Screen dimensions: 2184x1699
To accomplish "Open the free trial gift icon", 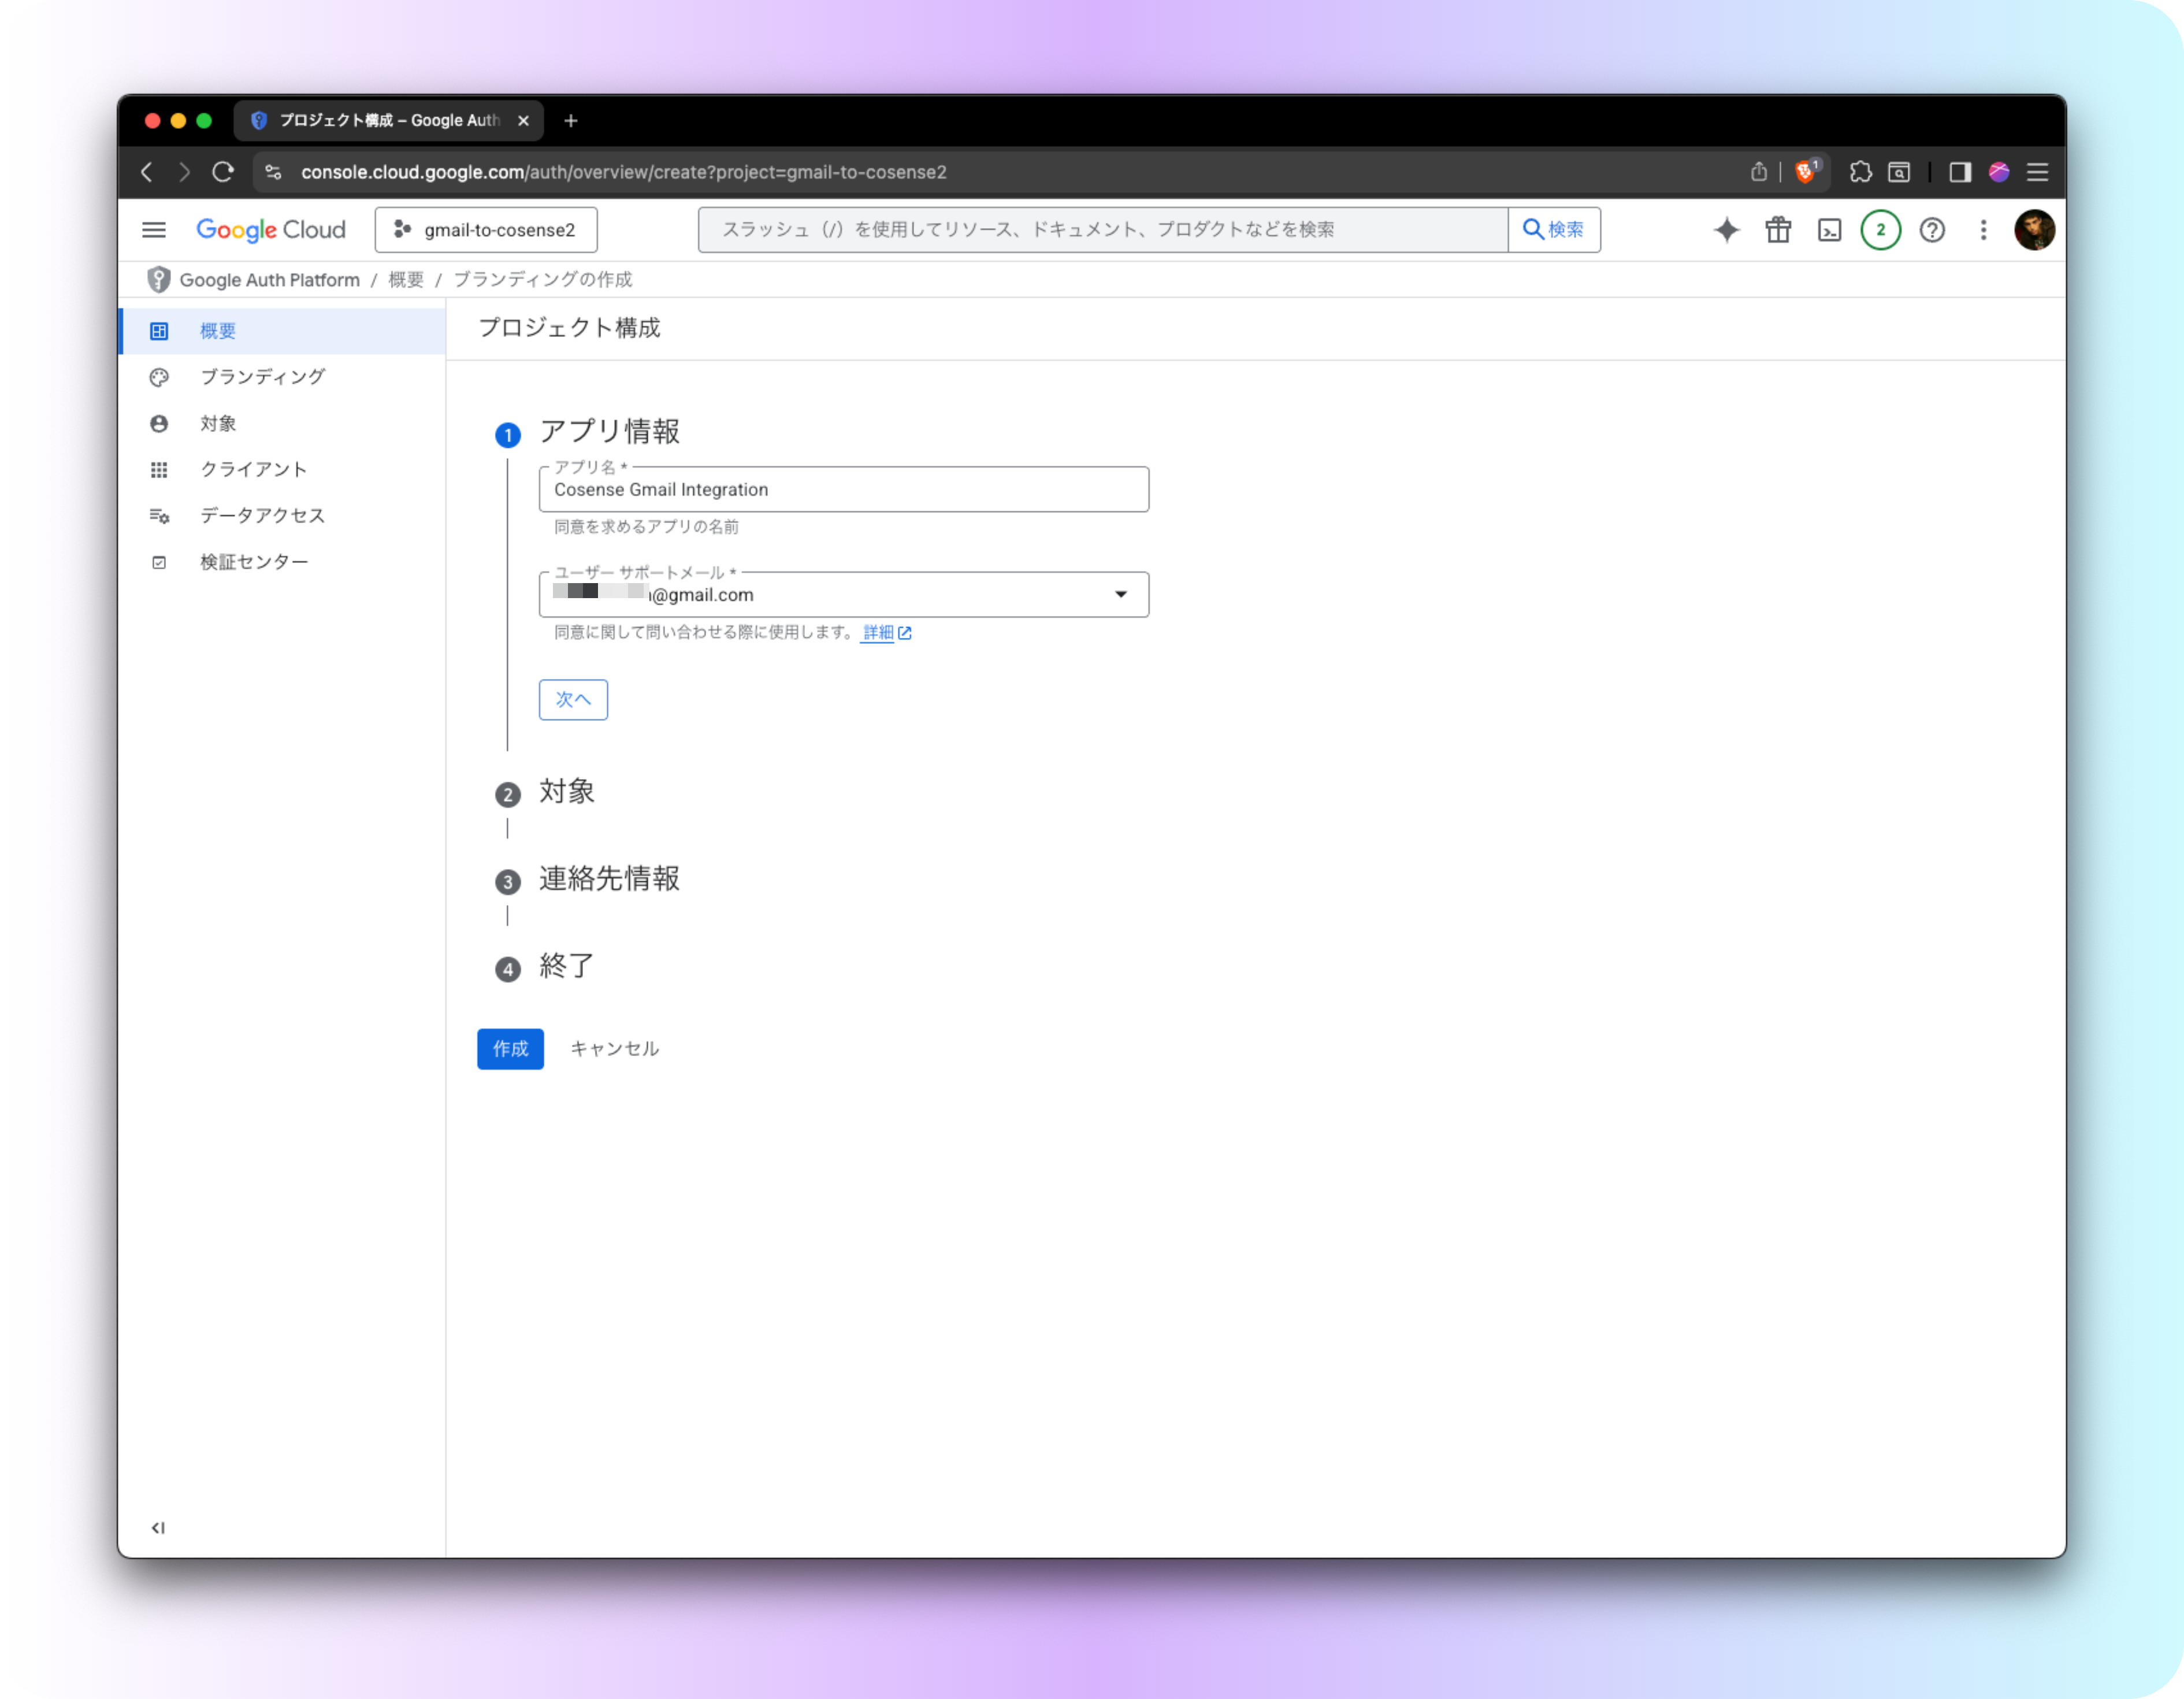I will tap(1778, 230).
